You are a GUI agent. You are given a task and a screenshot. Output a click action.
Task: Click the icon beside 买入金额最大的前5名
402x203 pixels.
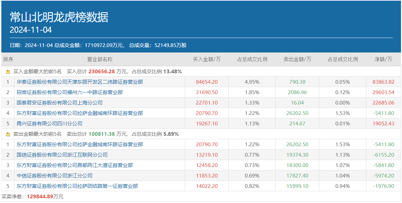click(x=8, y=72)
